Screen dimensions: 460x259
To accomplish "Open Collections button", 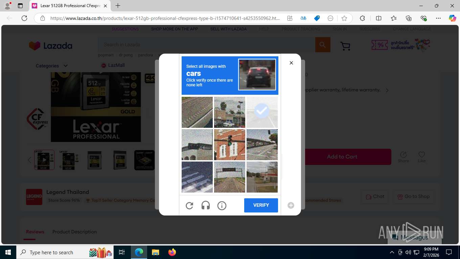I will click(x=409, y=18).
